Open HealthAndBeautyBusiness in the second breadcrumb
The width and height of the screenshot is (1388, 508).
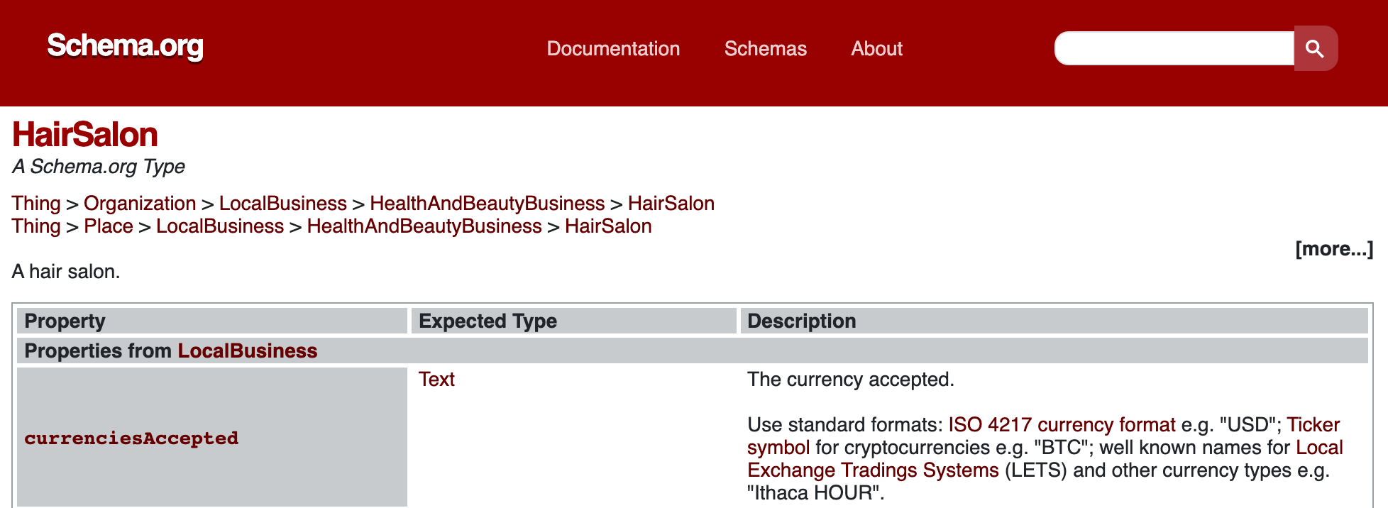pyautogui.click(x=424, y=226)
